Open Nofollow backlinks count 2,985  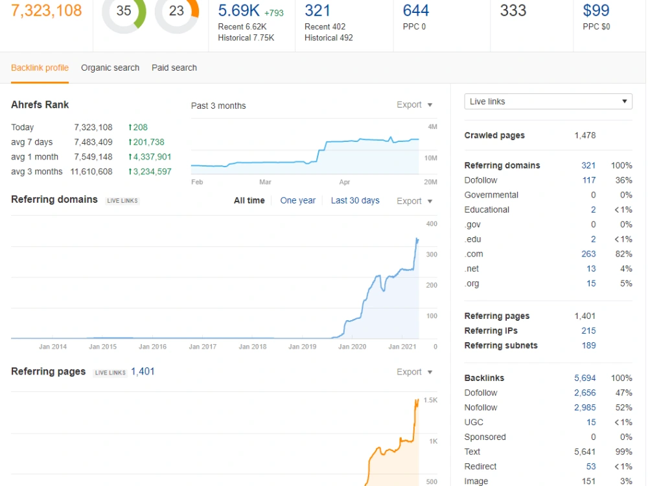click(x=584, y=408)
